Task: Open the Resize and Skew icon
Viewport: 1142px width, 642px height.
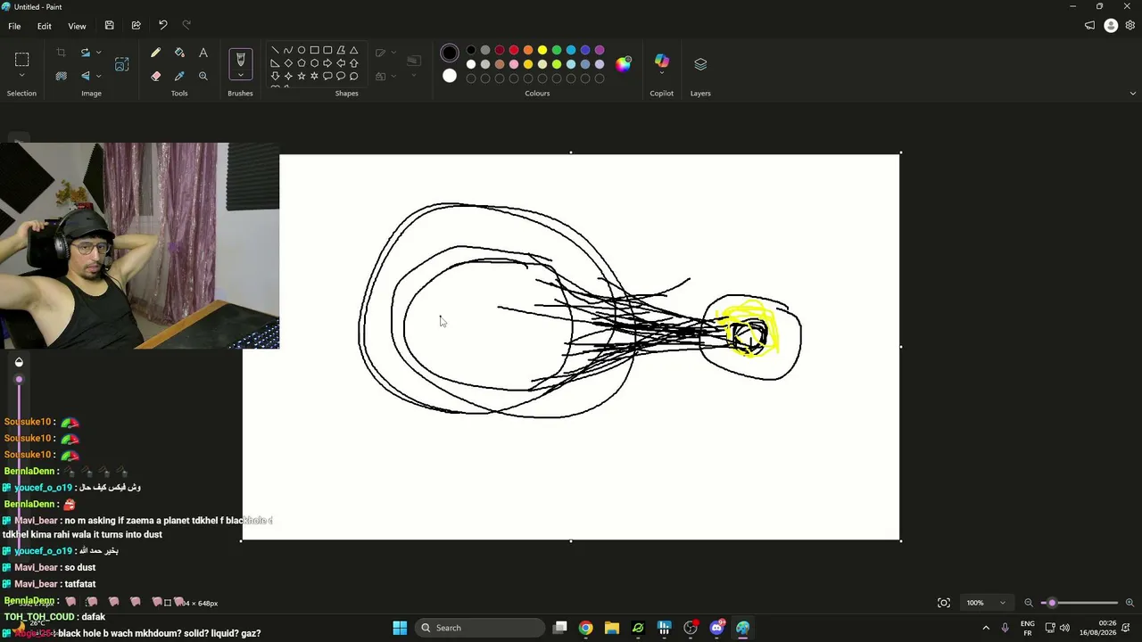Action: tap(122, 64)
